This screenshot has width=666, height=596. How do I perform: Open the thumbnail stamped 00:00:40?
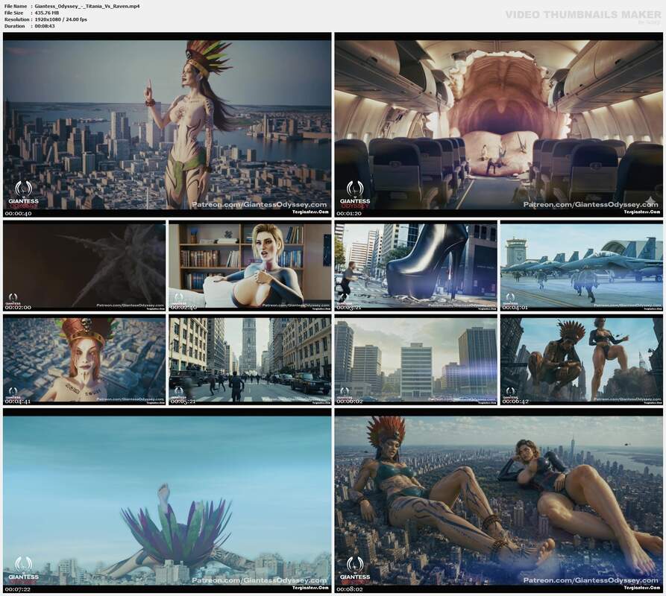click(167, 125)
